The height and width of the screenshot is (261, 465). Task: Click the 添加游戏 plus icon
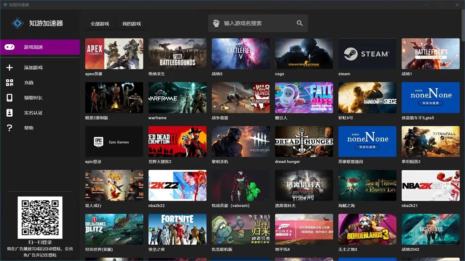(9, 67)
